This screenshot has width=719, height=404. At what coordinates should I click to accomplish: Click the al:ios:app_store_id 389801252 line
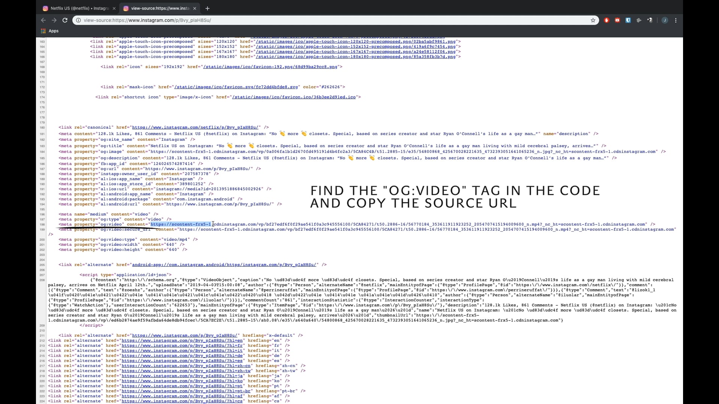[x=136, y=184]
